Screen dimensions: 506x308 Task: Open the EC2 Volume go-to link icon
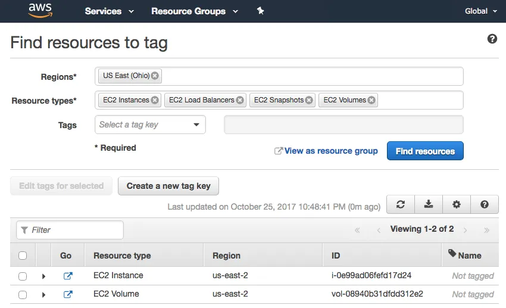pyautogui.click(x=68, y=294)
